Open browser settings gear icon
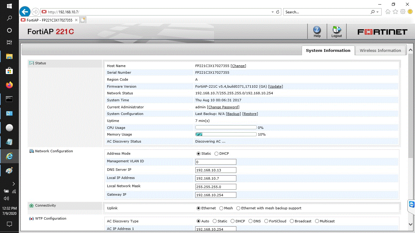The height and width of the screenshot is (233, 415). click(403, 12)
